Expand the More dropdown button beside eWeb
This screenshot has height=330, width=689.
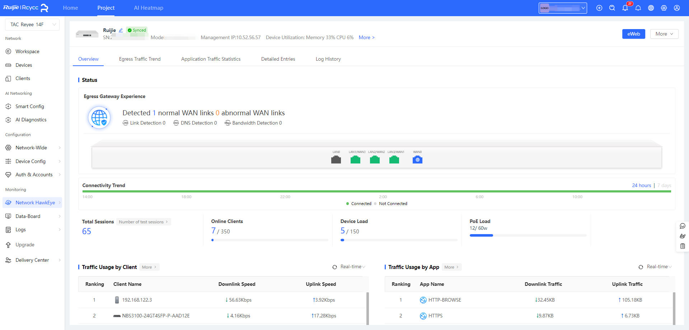tap(664, 34)
